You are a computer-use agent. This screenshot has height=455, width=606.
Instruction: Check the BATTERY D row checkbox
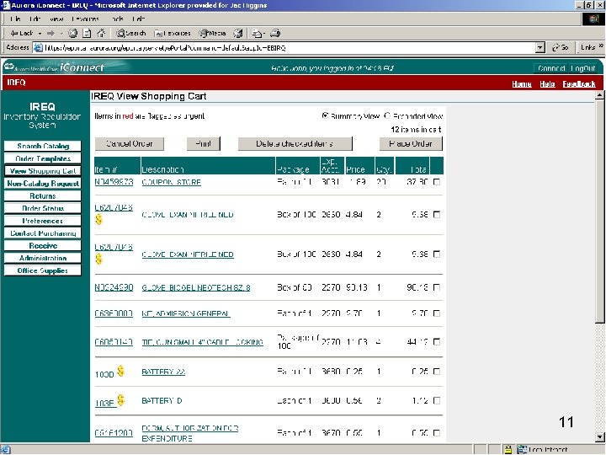click(x=437, y=401)
